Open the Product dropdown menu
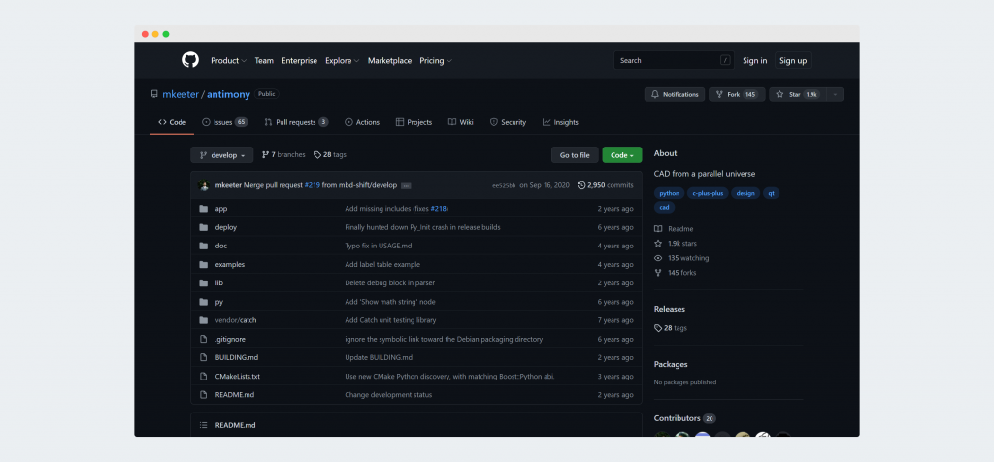 [x=229, y=61]
